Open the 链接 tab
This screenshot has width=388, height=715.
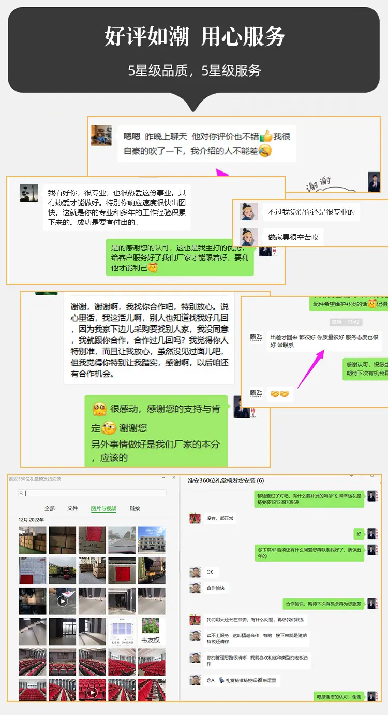(135, 508)
